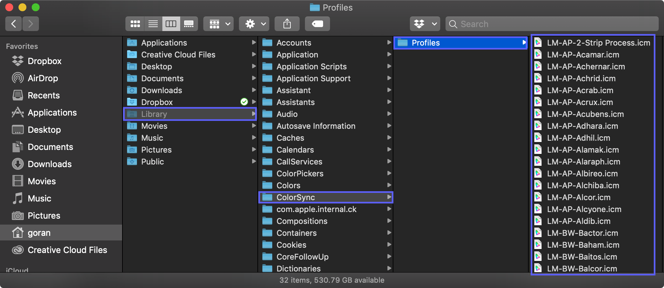Expand the Colors folder disclosure arrow
This screenshot has width=664, height=288.
[x=389, y=185]
